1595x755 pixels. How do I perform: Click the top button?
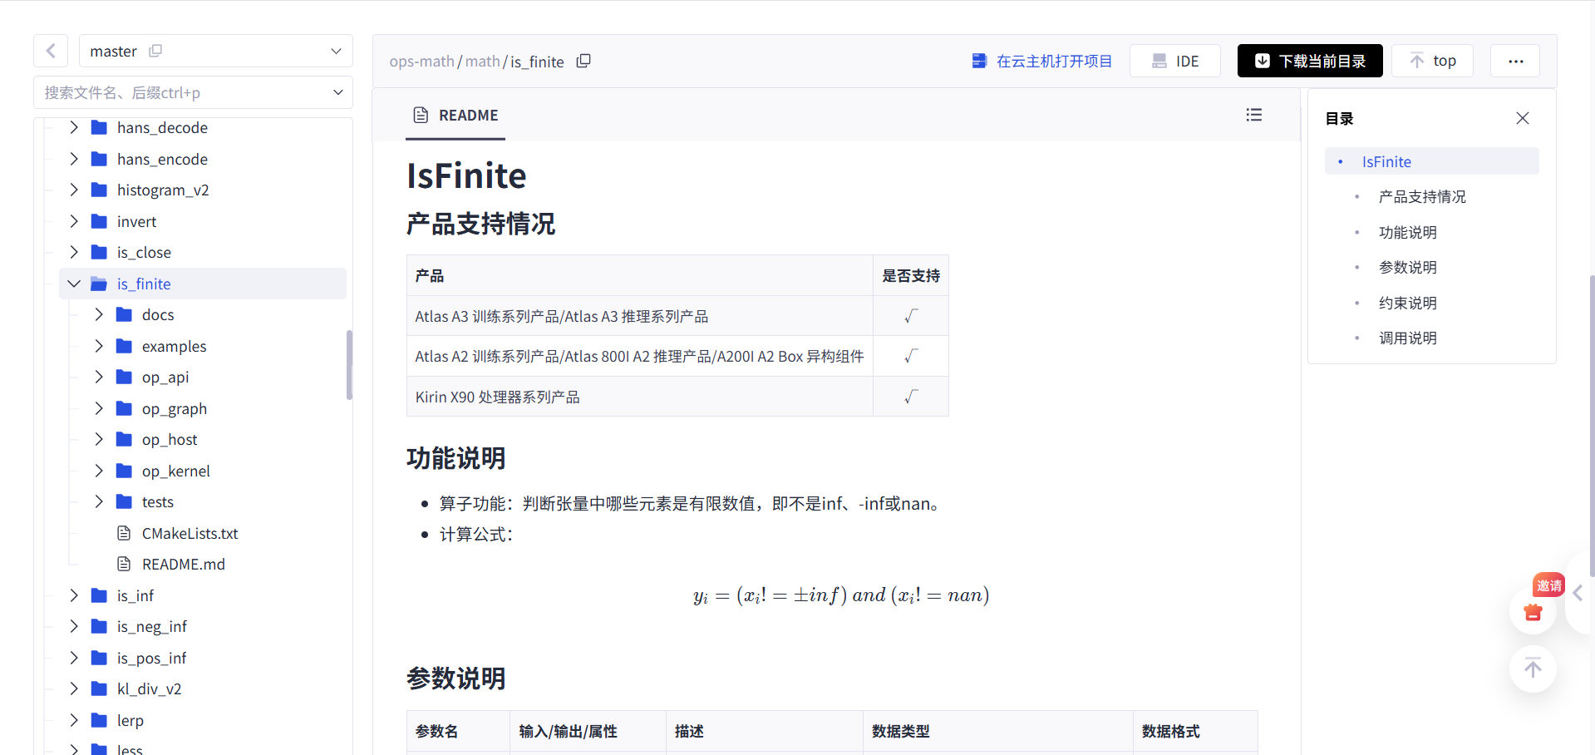(1432, 61)
